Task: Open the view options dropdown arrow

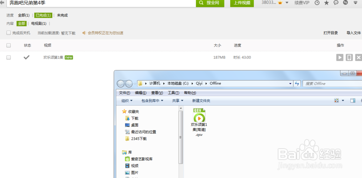Action: point(343,100)
